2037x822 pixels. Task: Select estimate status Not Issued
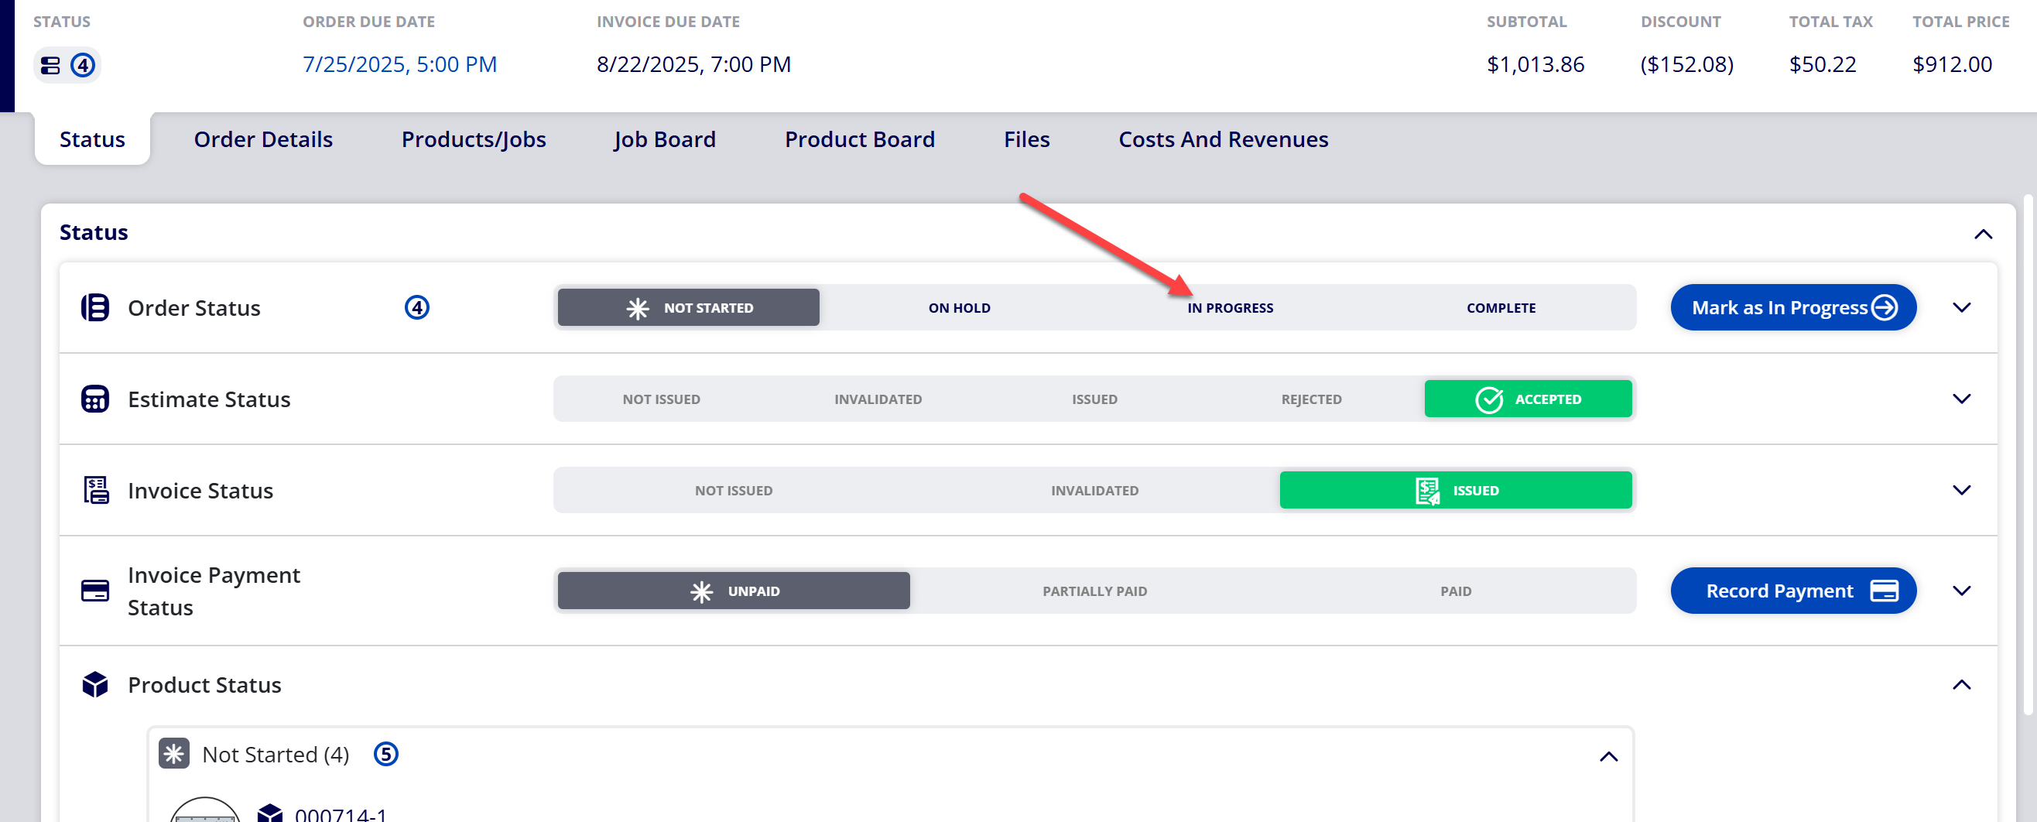tap(661, 399)
